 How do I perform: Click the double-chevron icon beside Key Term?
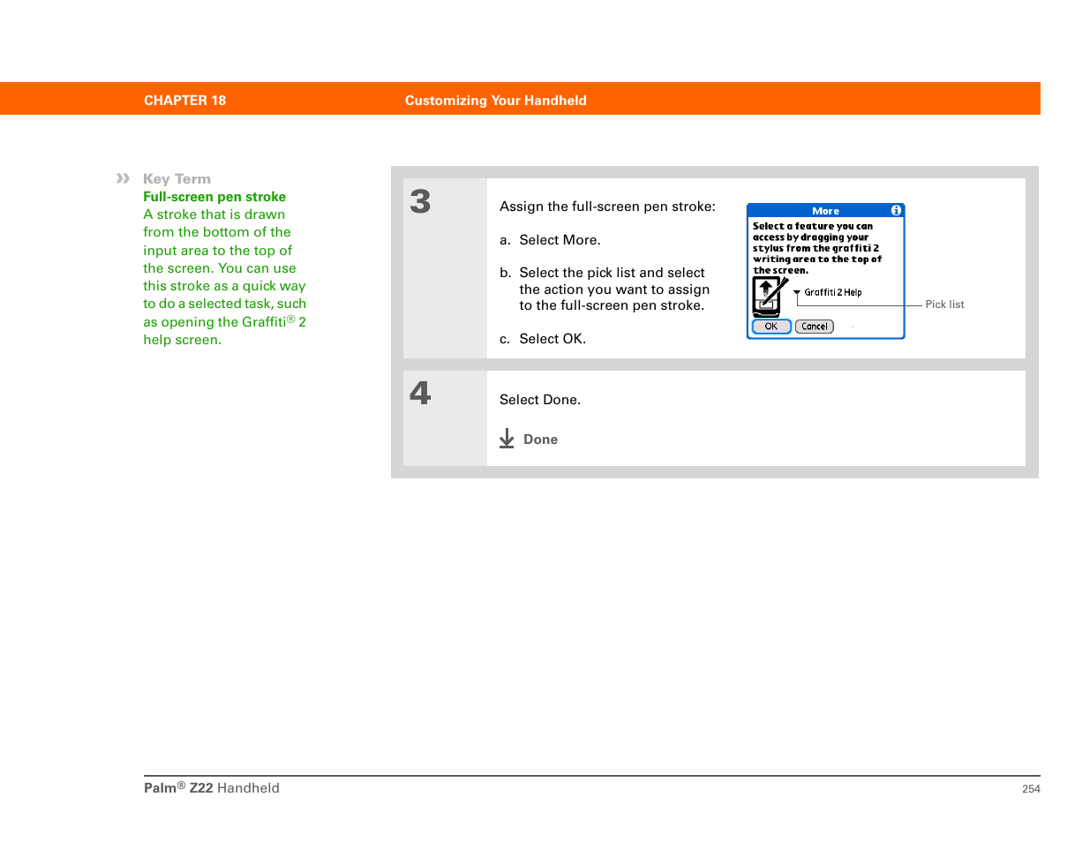(x=123, y=178)
